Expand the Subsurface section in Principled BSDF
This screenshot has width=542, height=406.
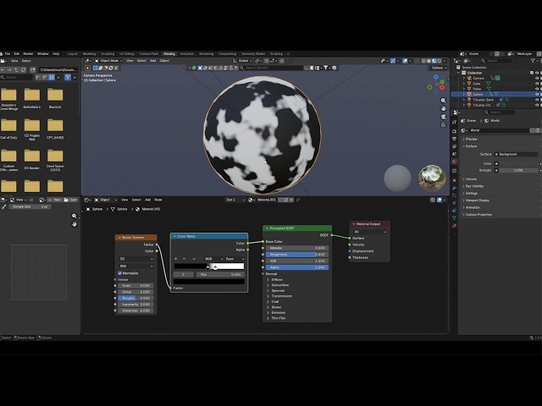pos(268,285)
